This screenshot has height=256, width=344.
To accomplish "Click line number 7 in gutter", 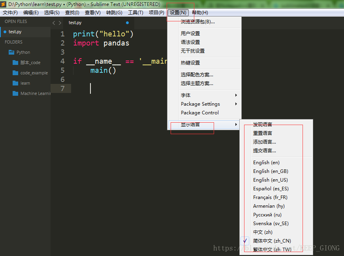I will [62, 89].
